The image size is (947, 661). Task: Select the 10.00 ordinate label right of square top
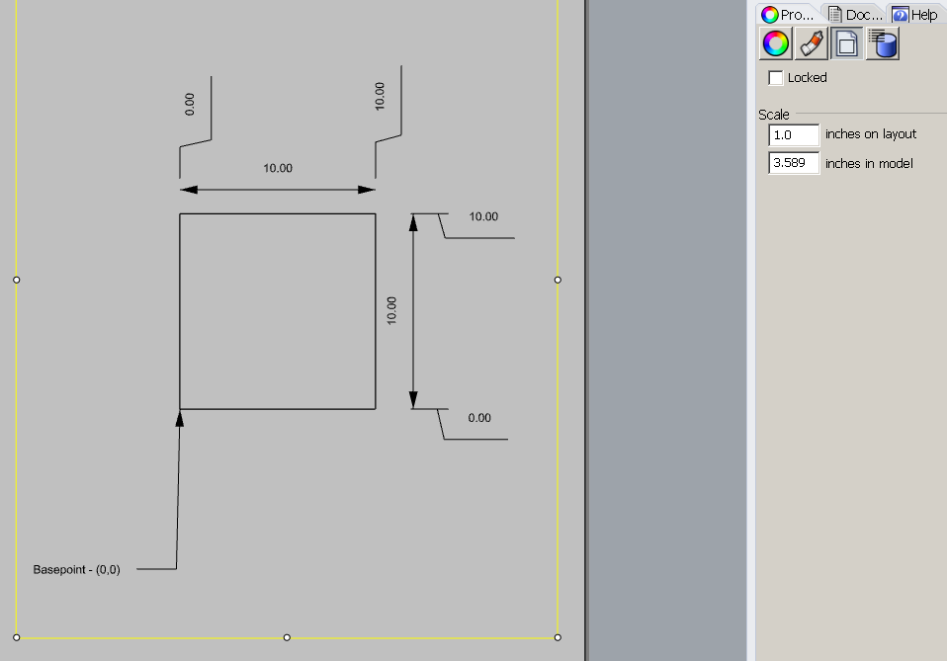[483, 216]
